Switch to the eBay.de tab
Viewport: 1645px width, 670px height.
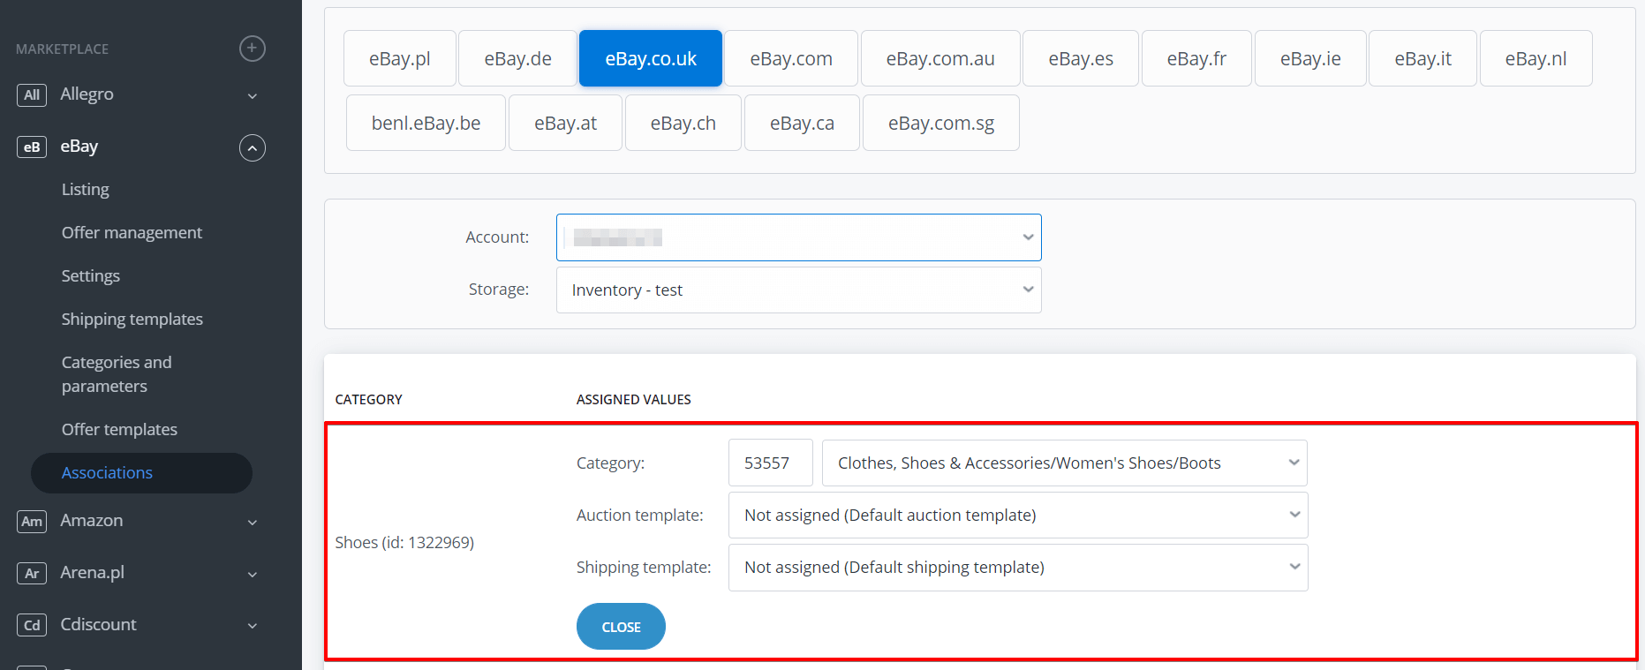[x=517, y=58]
